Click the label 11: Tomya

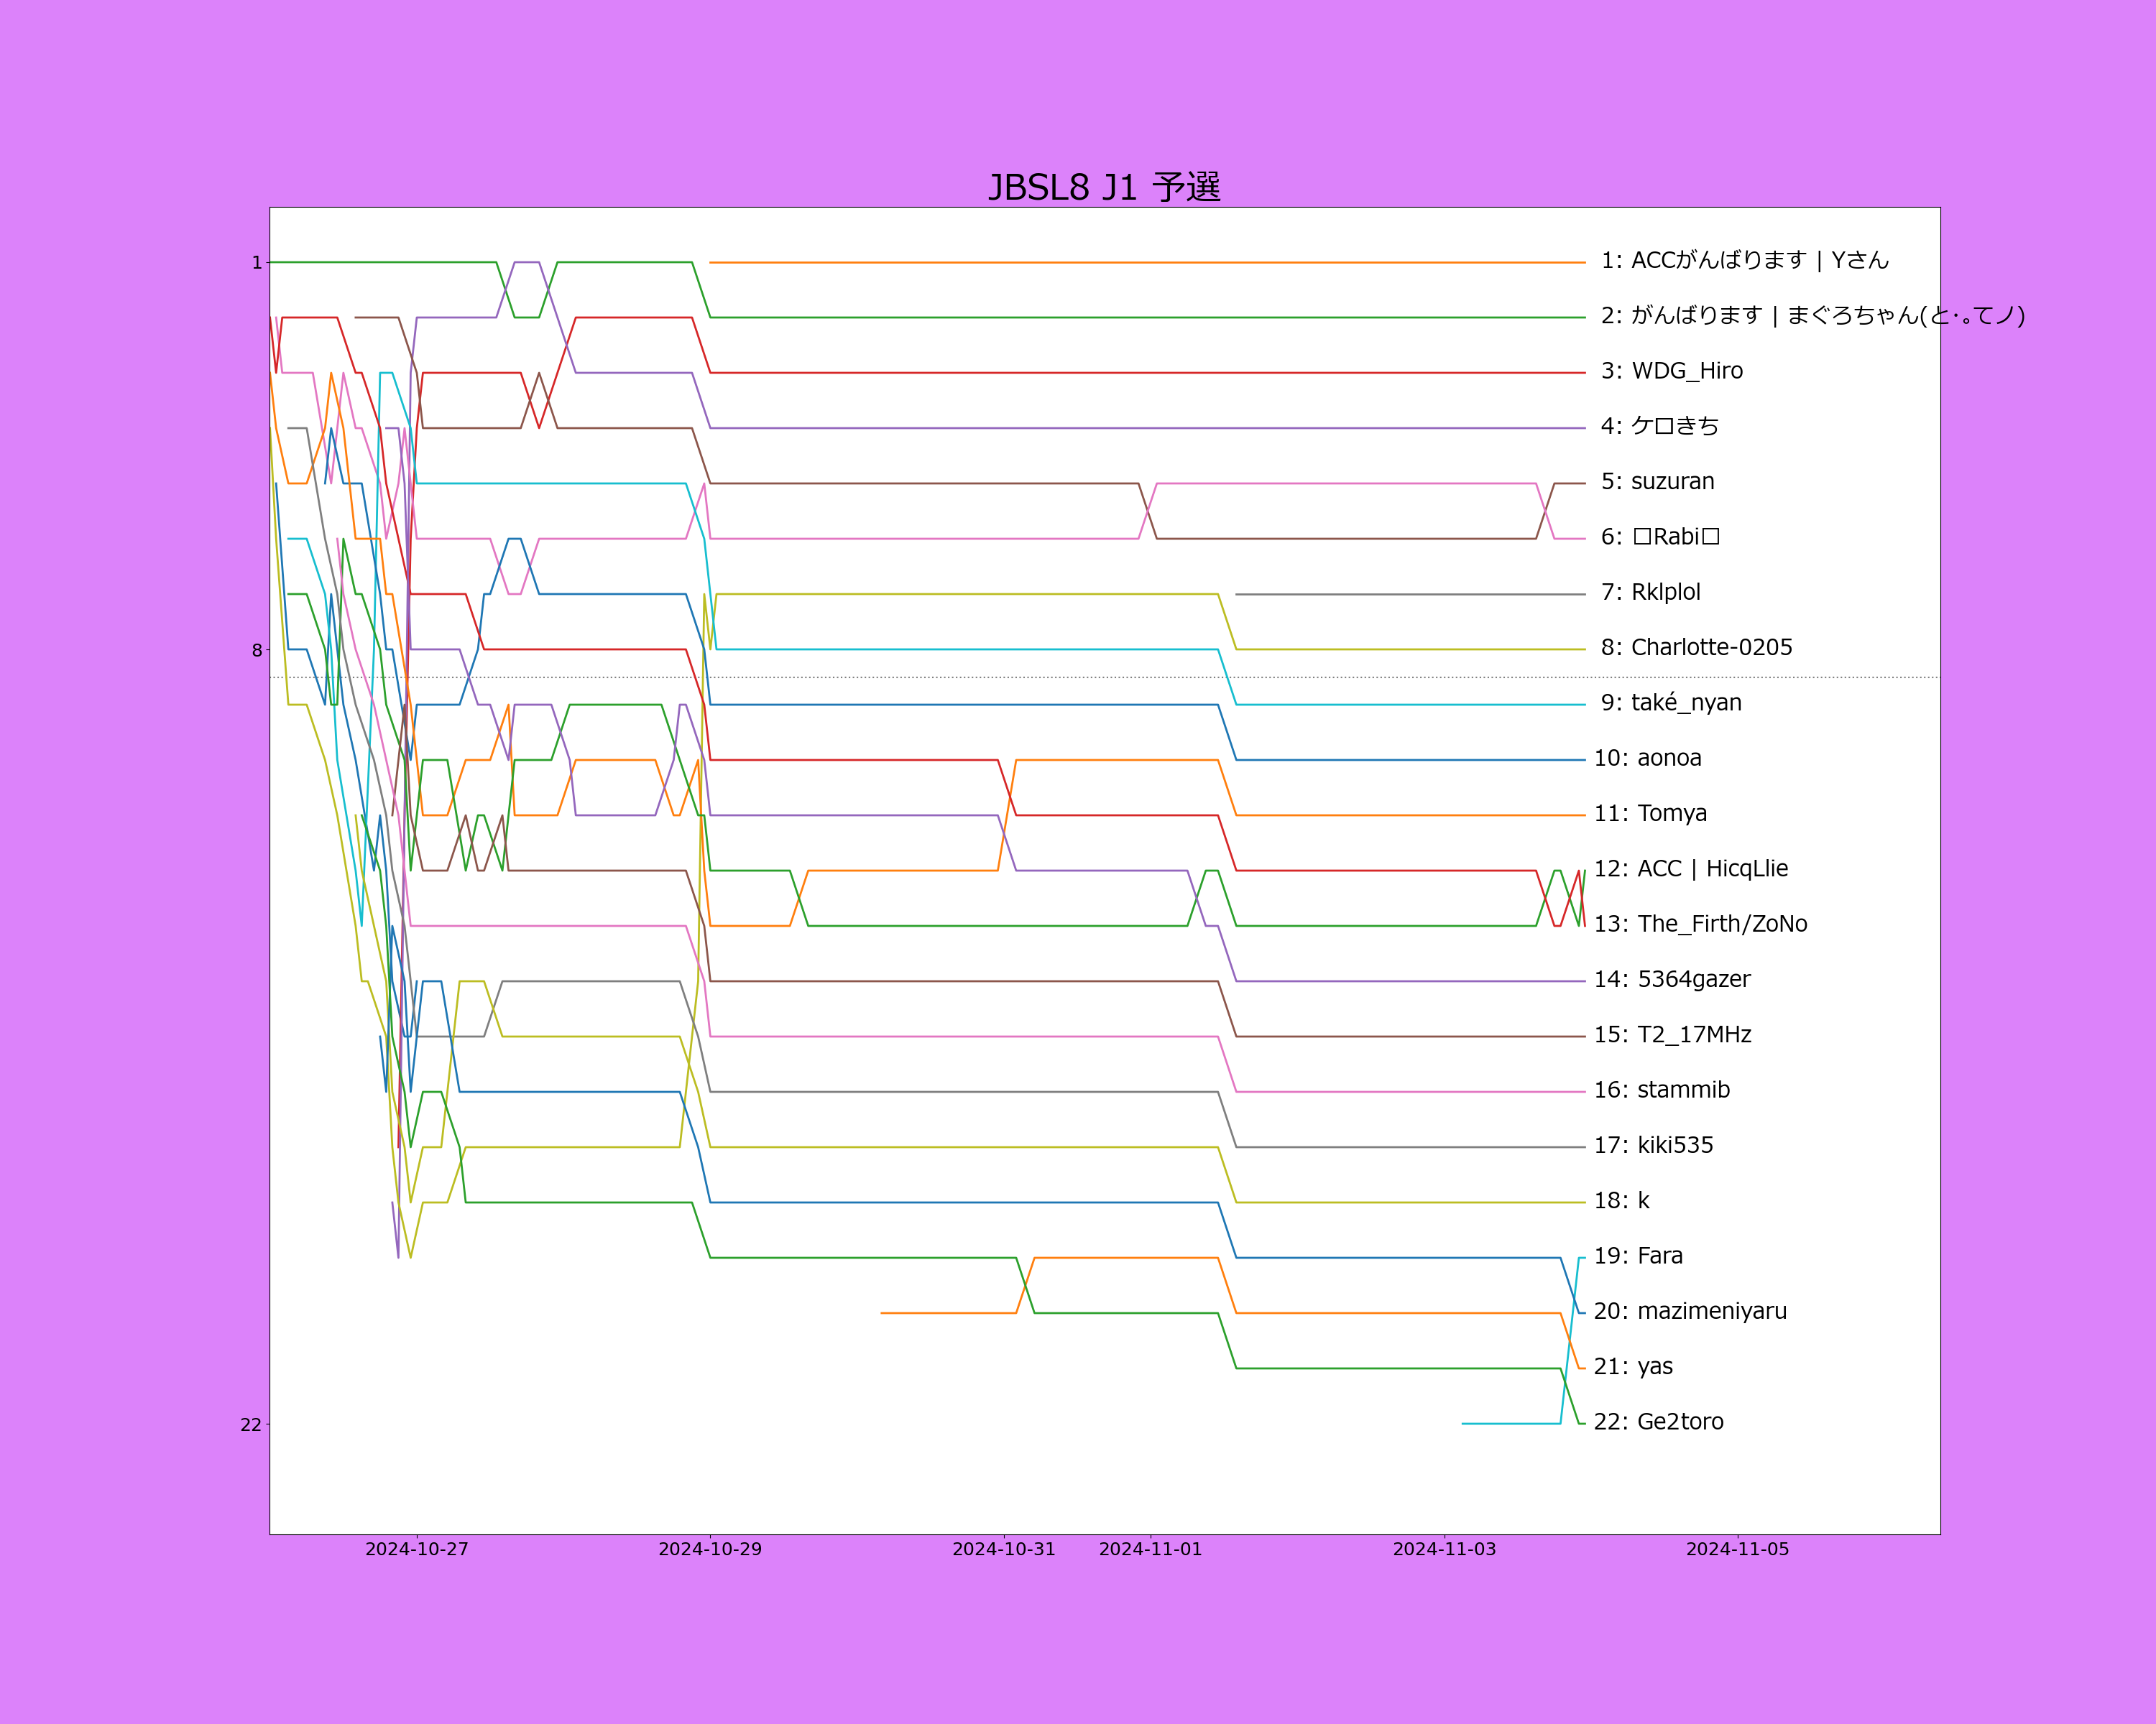[1650, 814]
